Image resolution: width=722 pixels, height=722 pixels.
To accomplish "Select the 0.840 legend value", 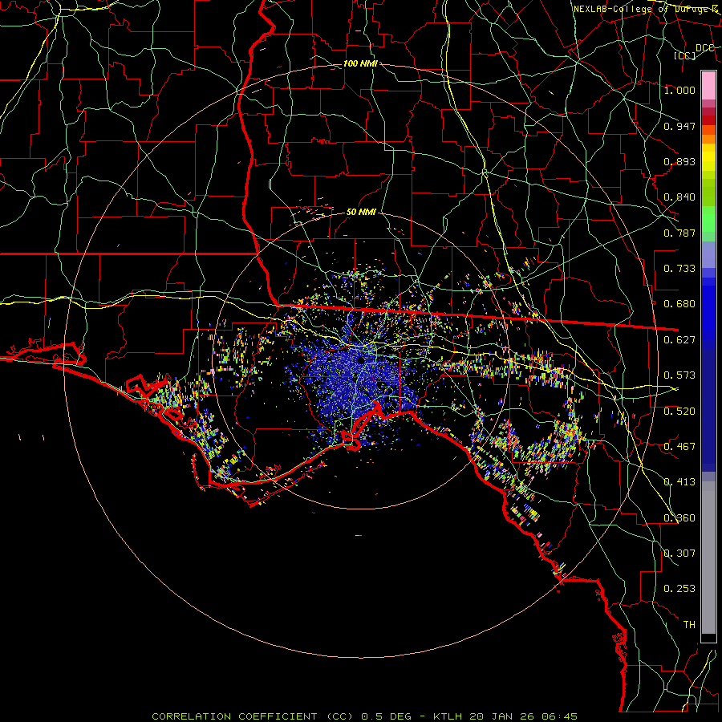I will tap(679, 197).
